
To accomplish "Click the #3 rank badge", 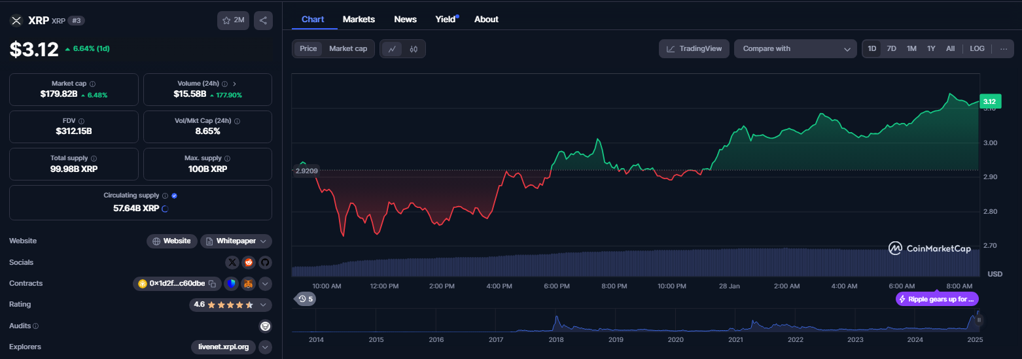I will (x=77, y=20).
